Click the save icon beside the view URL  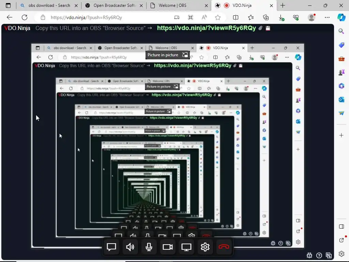(268, 28)
